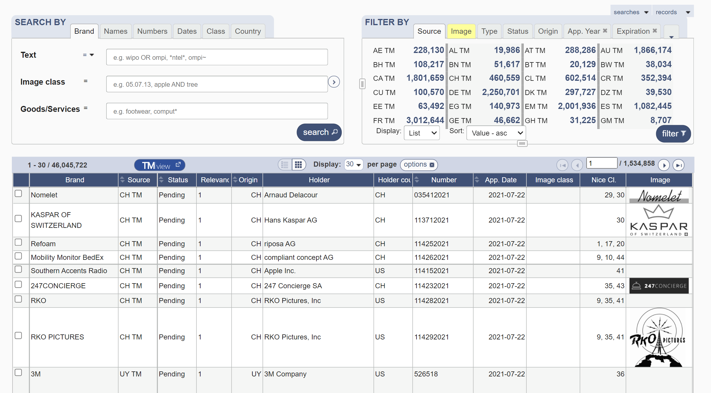The image size is (711, 393).
Task: Click the Text search input field
Action: (217, 57)
